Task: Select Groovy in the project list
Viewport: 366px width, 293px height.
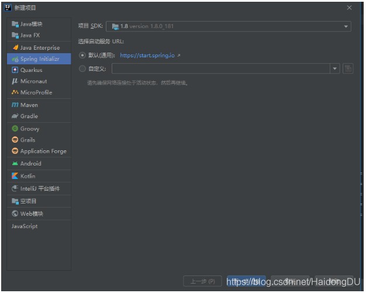Action: (39, 129)
